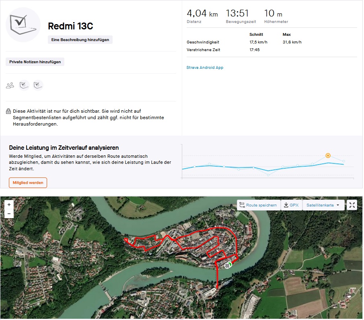Click the 'Bewegungszeit' label
Viewport: 364px width, 320px height.
click(x=241, y=22)
